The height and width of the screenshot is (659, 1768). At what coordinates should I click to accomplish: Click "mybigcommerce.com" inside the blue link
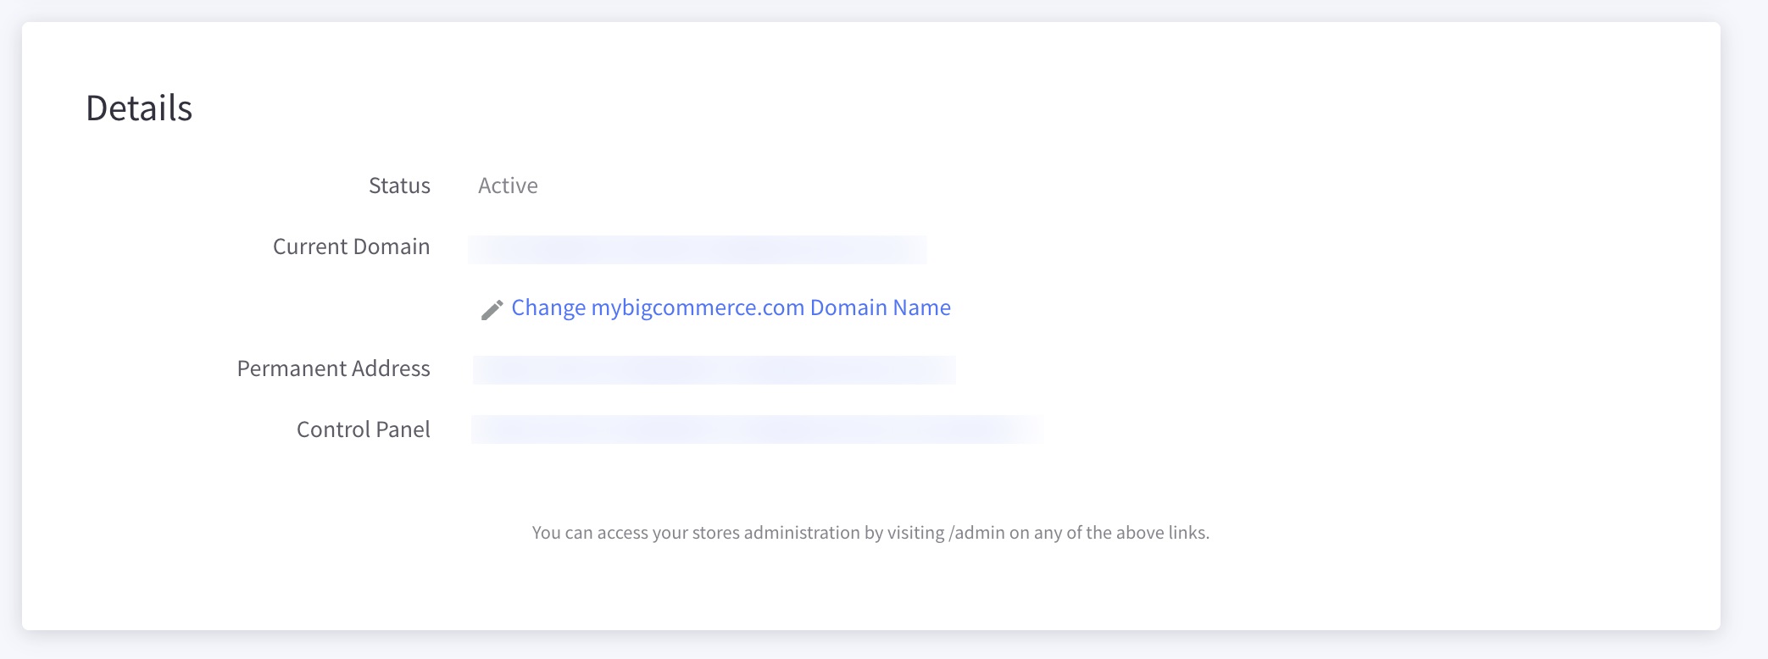pos(698,307)
